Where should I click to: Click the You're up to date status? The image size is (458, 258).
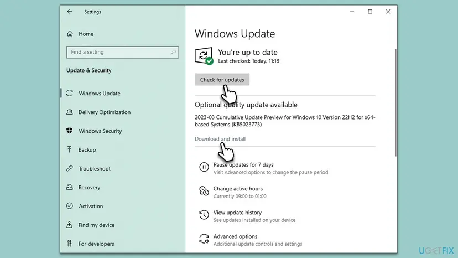pos(248,52)
